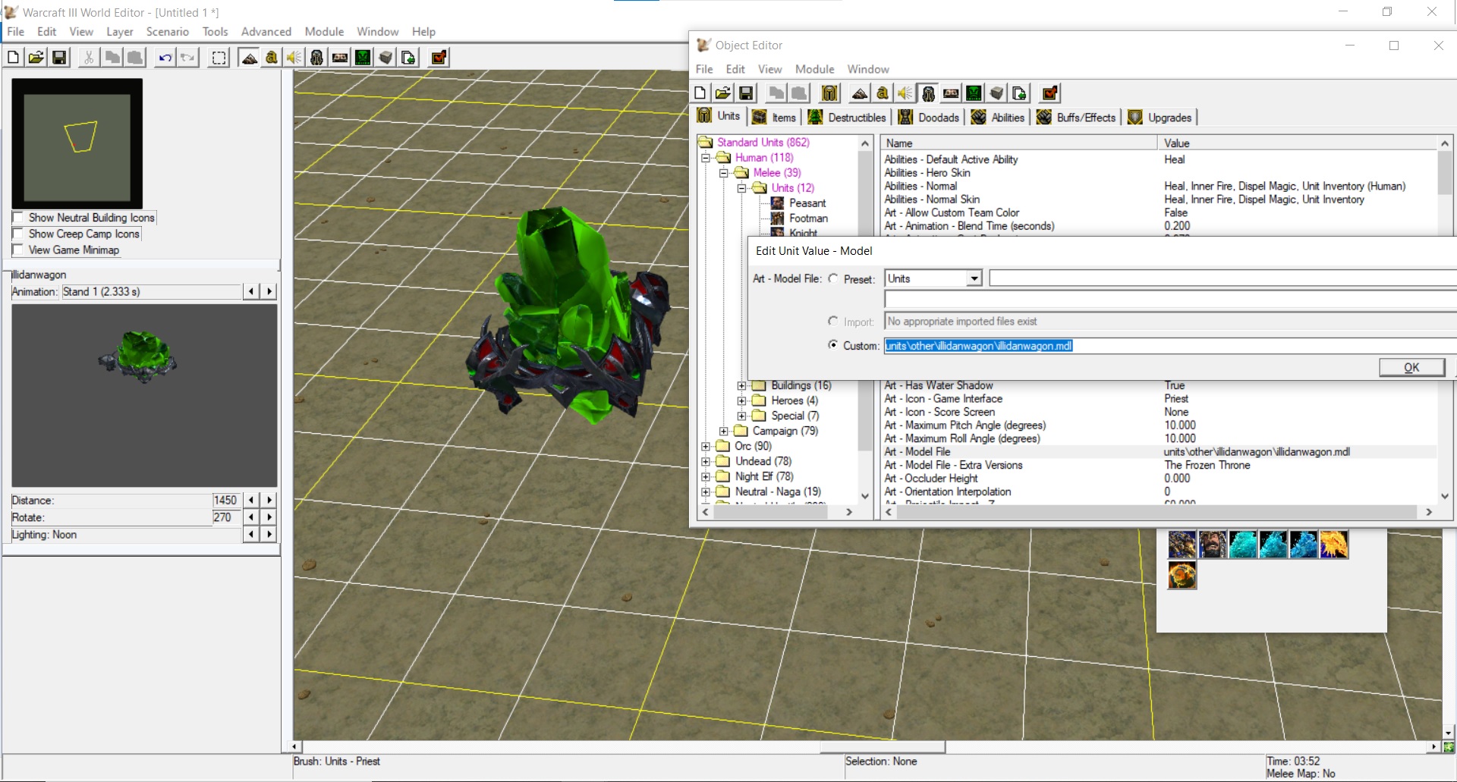1457x782 pixels.
Task: Open AI Editor from main toolbar
Action: [363, 58]
